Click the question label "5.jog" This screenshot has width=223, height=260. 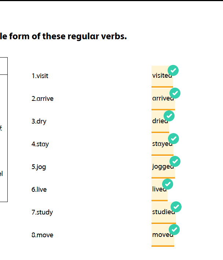[39, 167]
